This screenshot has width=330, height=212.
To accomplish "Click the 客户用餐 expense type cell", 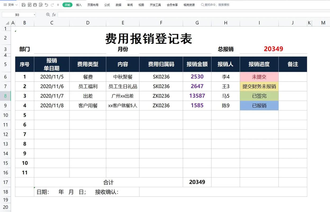I will (x=88, y=105).
